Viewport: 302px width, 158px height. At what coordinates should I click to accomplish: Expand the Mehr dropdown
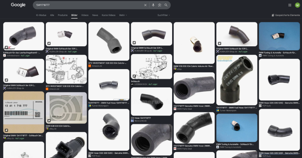[123, 15]
